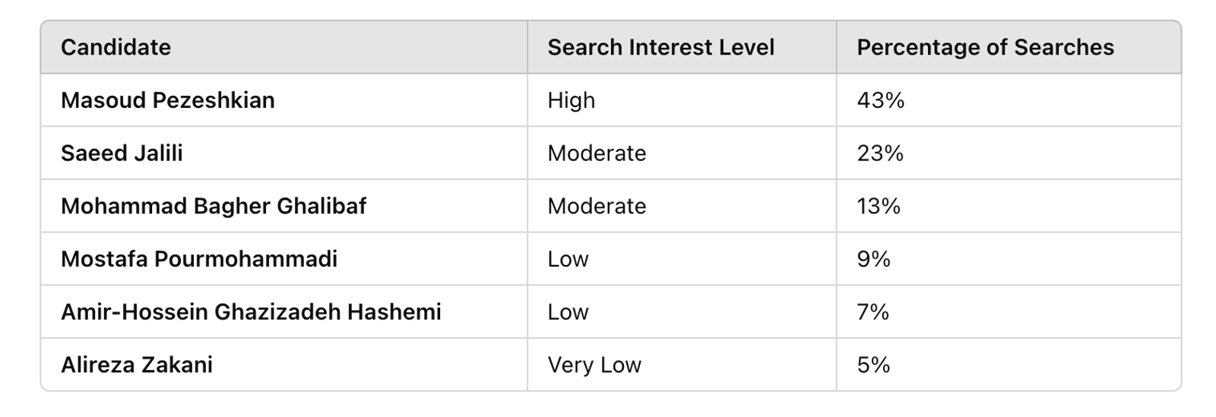Select the 23% percentage cell

click(880, 153)
